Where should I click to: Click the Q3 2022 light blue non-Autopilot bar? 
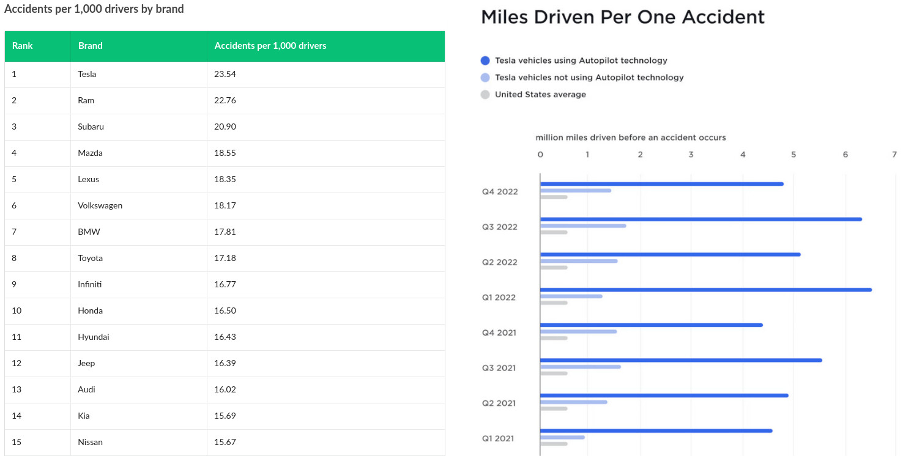(x=583, y=226)
